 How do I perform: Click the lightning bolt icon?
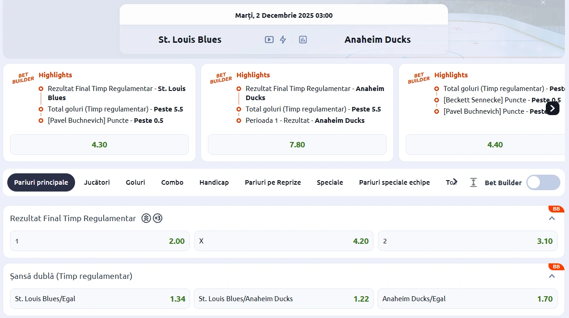pyautogui.click(x=283, y=40)
